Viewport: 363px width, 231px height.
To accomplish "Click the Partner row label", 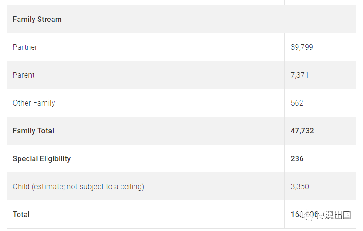I will [25, 47].
